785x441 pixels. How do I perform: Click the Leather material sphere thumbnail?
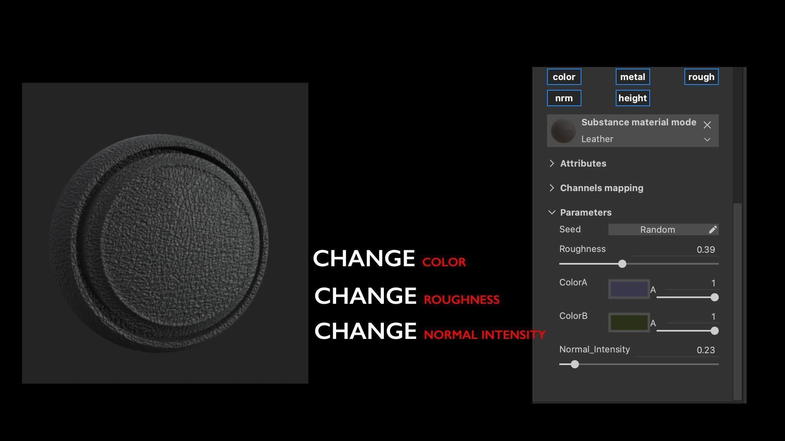[x=563, y=131]
